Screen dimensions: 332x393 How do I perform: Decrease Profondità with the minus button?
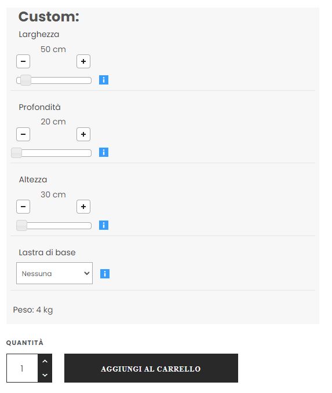click(23, 134)
